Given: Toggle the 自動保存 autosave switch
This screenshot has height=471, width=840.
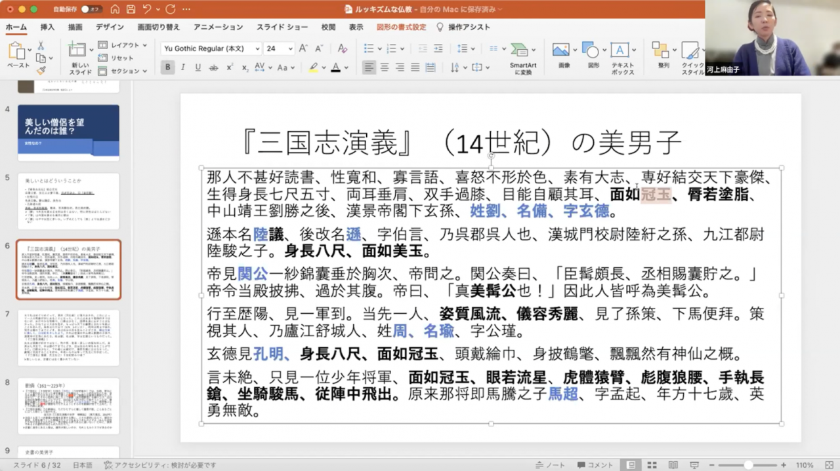Looking at the screenshot, I should click(x=92, y=9).
